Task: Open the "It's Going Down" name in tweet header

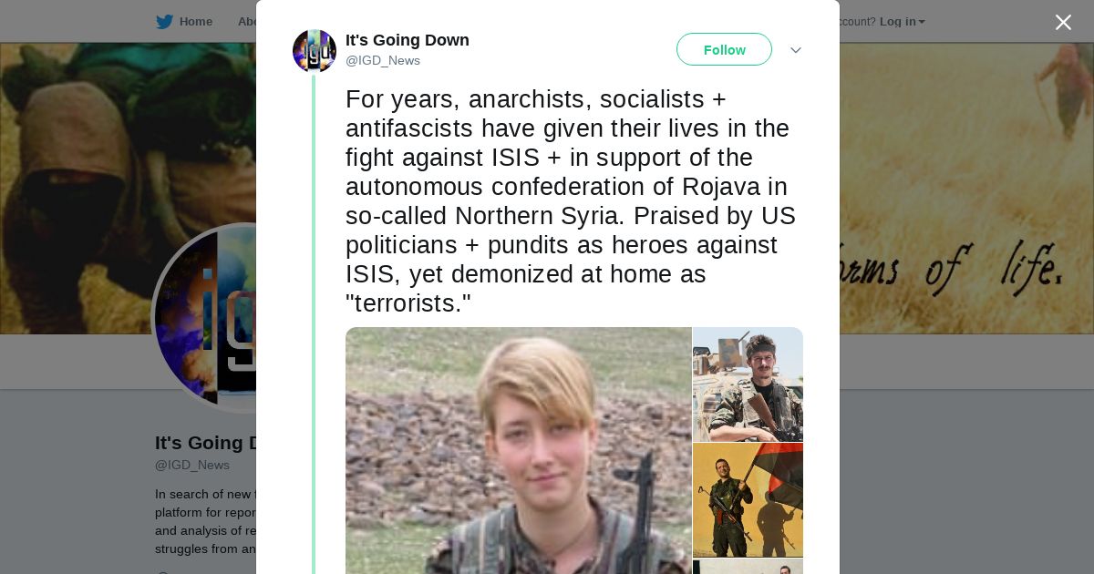Action: coord(408,40)
